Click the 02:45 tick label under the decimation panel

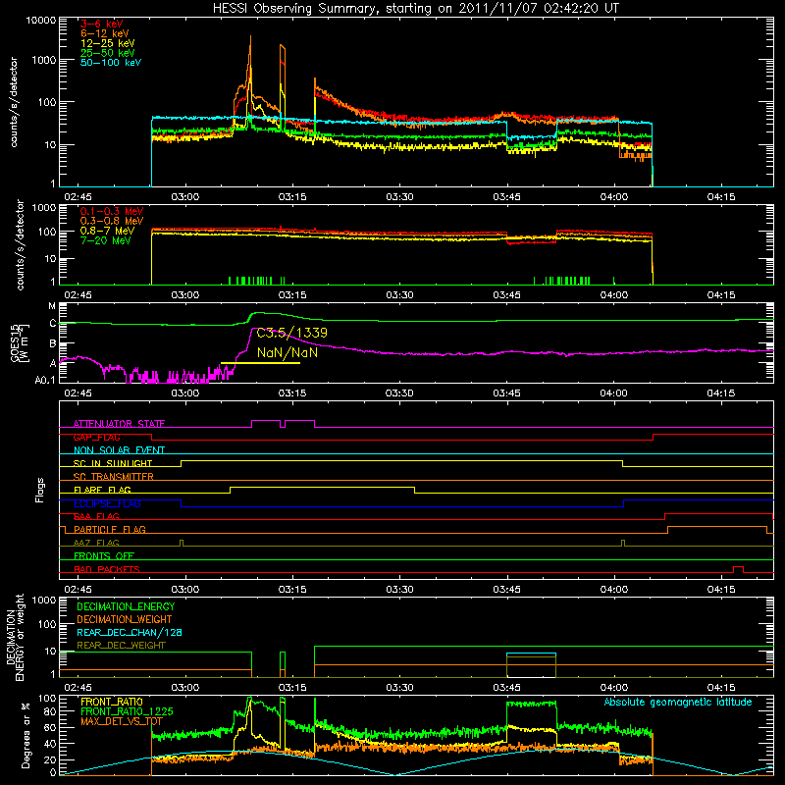pyautogui.click(x=78, y=688)
